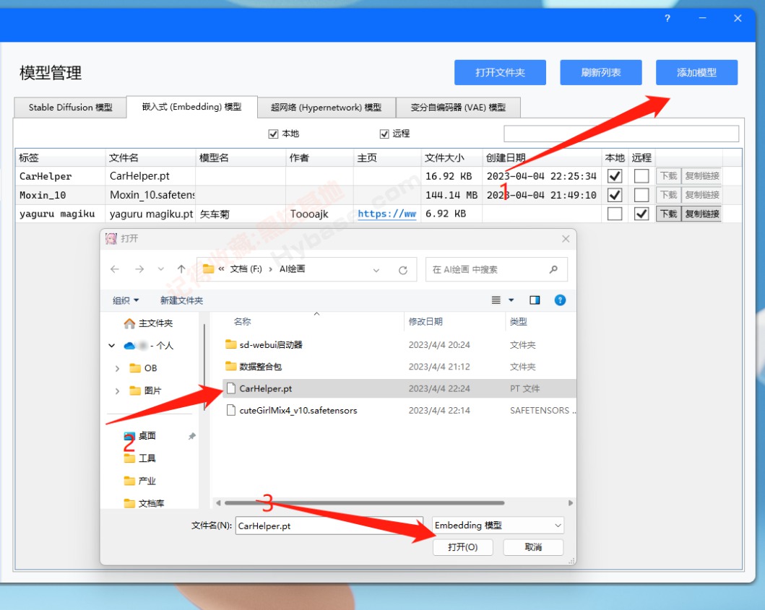Click the 刷新列表 button

[600, 73]
